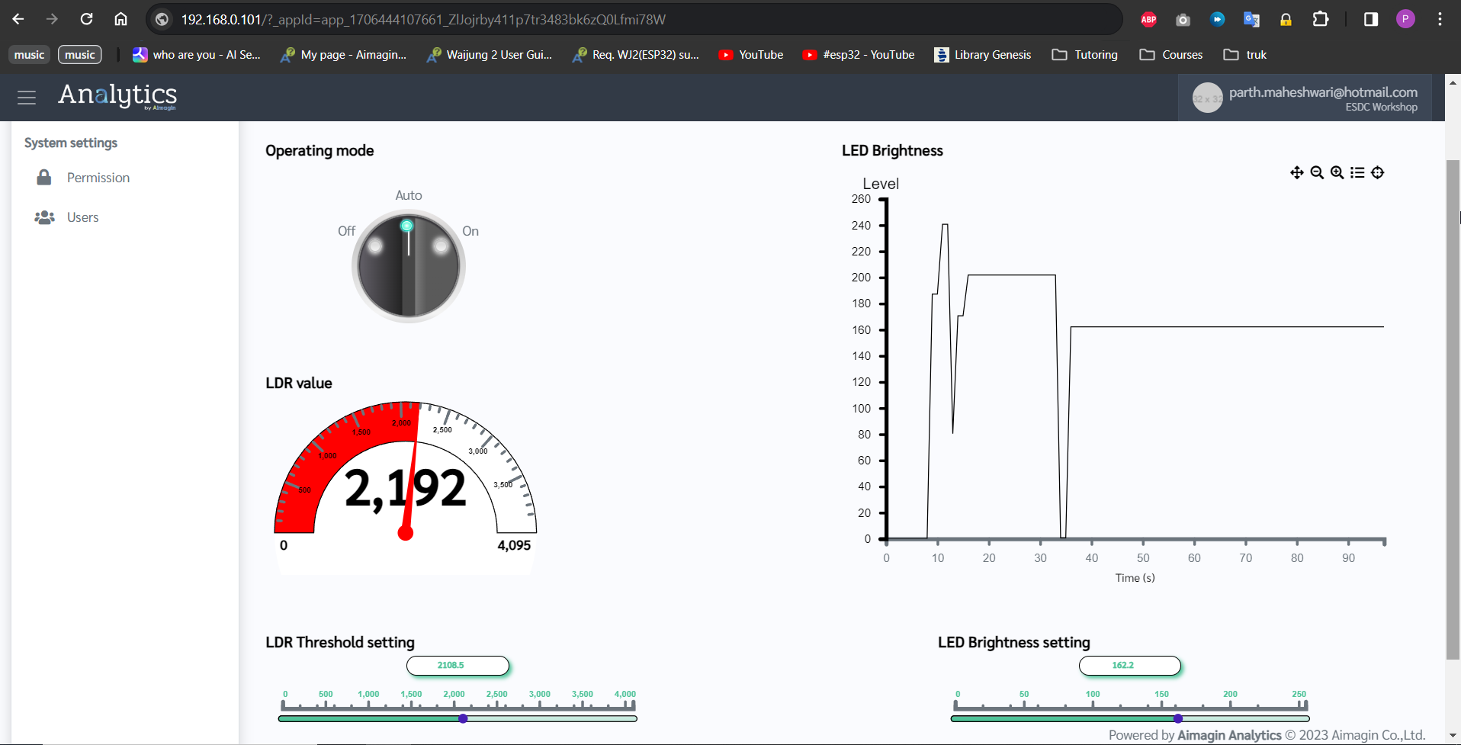The image size is (1461, 745).
Task: Open the YouTube bookmark
Action: [751, 55]
